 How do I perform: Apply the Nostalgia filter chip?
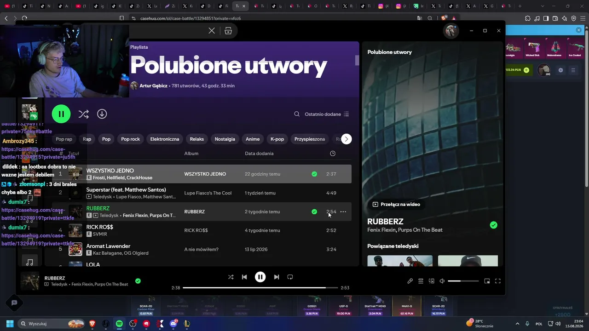[225, 139]
